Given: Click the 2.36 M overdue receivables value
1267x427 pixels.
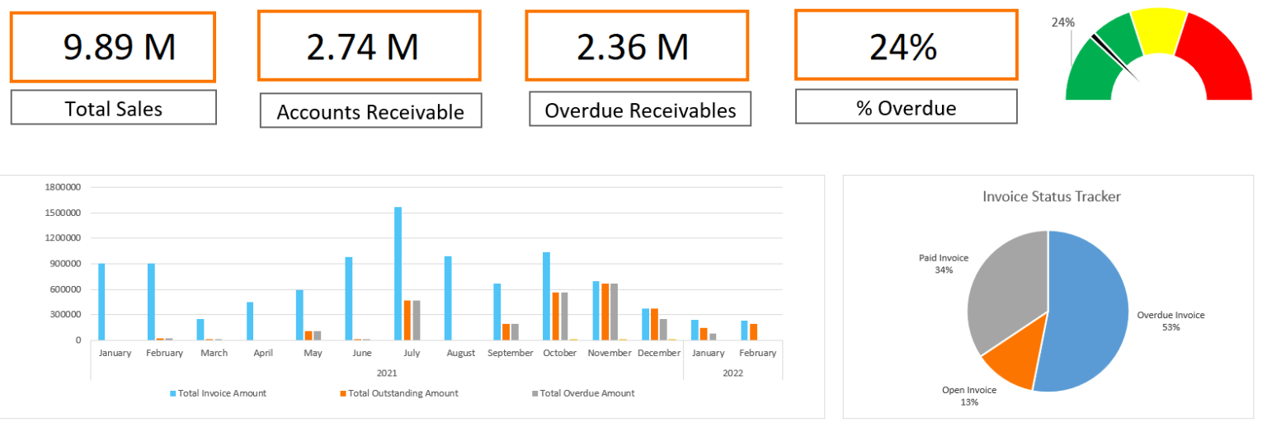Looking at the screenshot, I should [636, 46].
